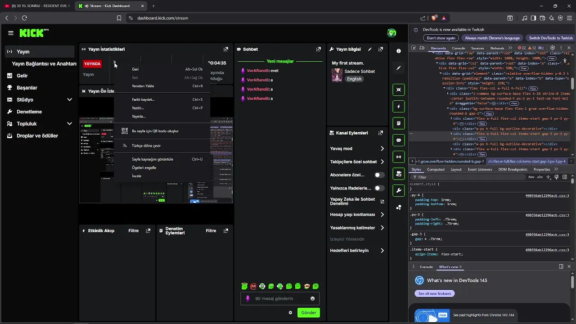Click the dots layout icon in sidebar

click(399, 207)
